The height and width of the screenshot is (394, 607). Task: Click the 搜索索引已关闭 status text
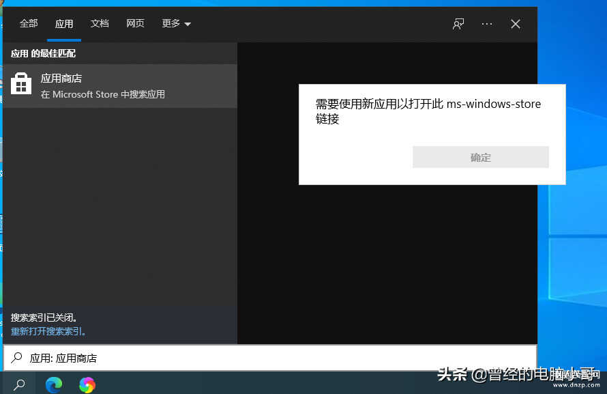point(44,318)
